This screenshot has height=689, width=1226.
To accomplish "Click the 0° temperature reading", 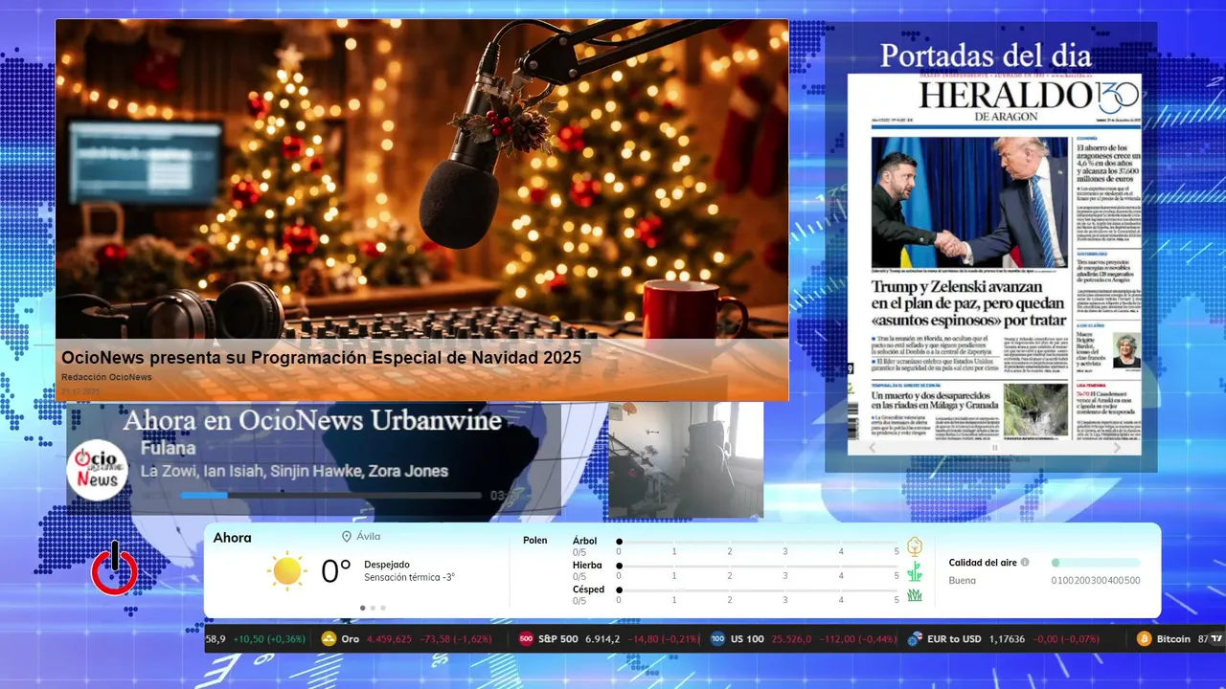I will (335, 571).
